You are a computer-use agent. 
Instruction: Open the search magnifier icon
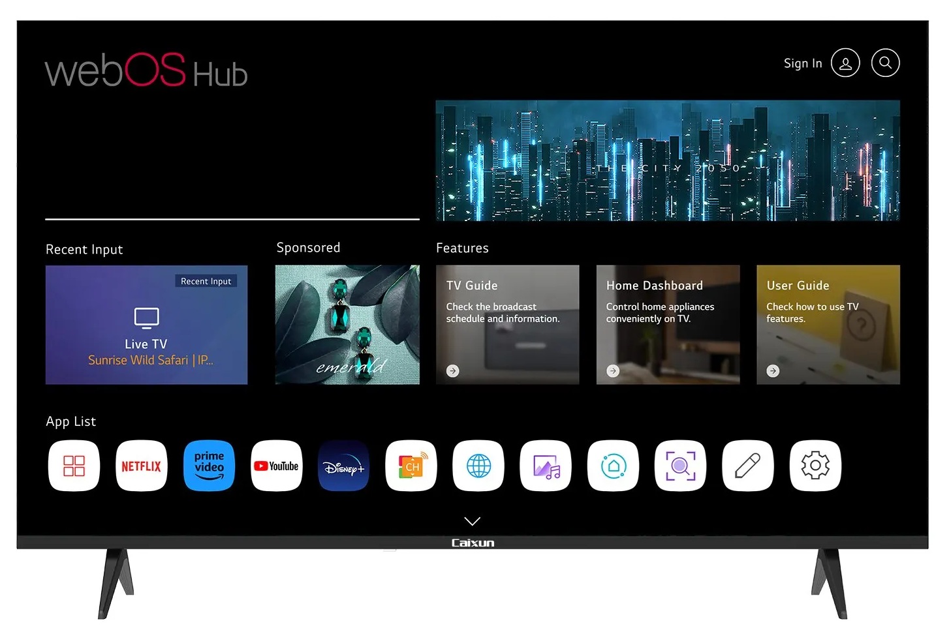click(x=886, y=63)
